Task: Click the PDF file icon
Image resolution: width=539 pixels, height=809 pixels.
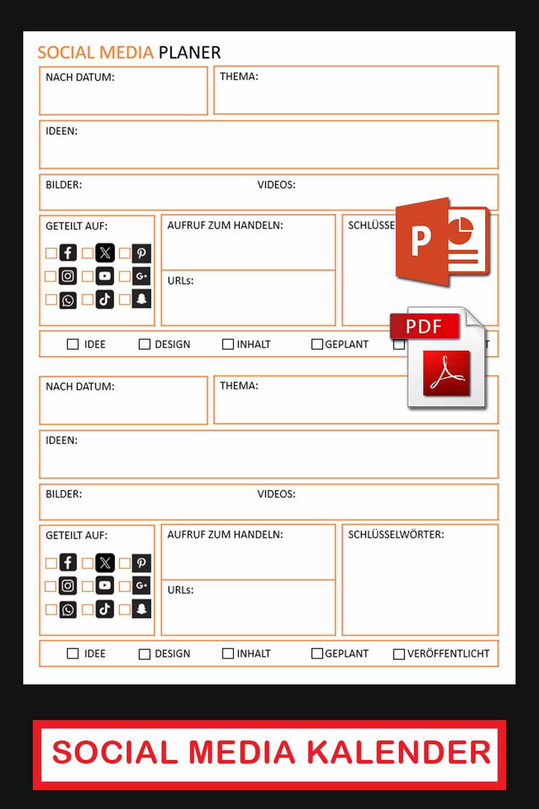Action: 438,358
